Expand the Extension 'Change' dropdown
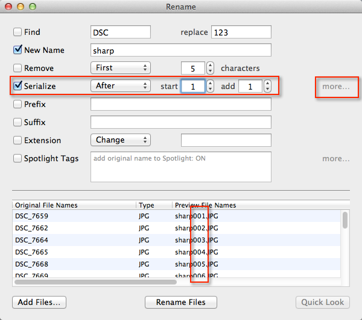 (120, 140)
